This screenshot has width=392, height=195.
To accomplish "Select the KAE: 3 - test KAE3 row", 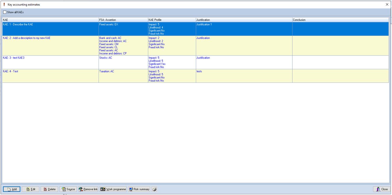I will [195, 62].
